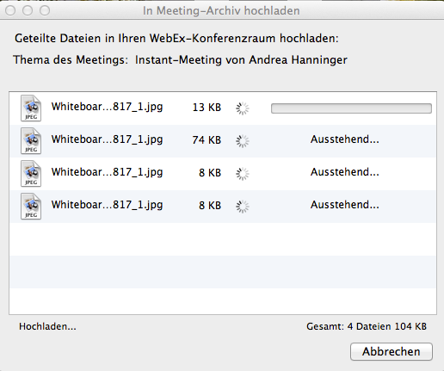Viewport: 444px width, 371px height.
Task: Click the spinner in the last file row
Action: 243,207
